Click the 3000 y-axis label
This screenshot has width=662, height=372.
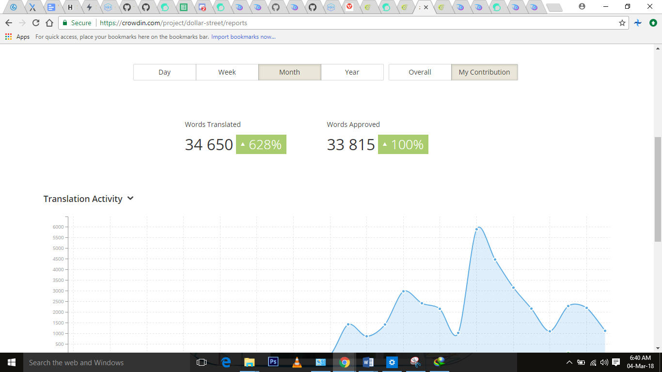point(58,291)
